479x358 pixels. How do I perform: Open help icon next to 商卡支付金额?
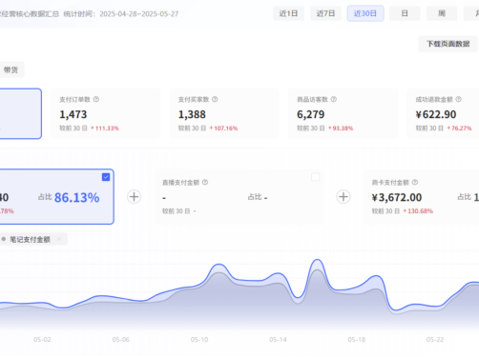(x=415, y=182)
